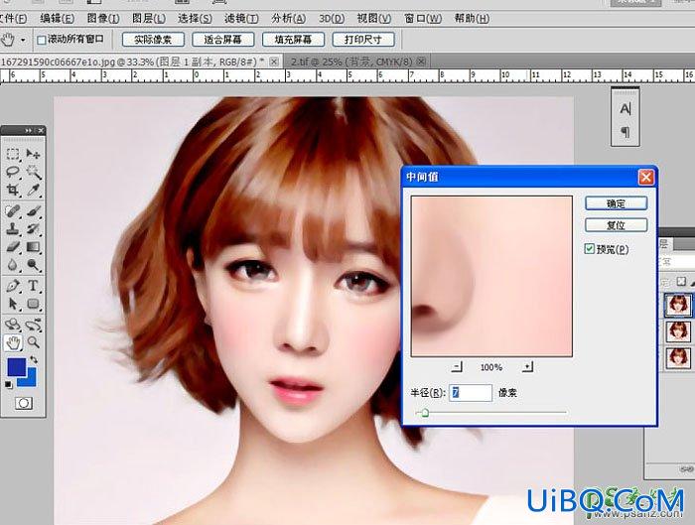Swap foreground and background colors
Screen dimensions: 695x525
[x=33, y=359]
